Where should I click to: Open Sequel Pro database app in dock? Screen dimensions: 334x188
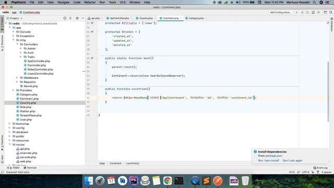145,181
